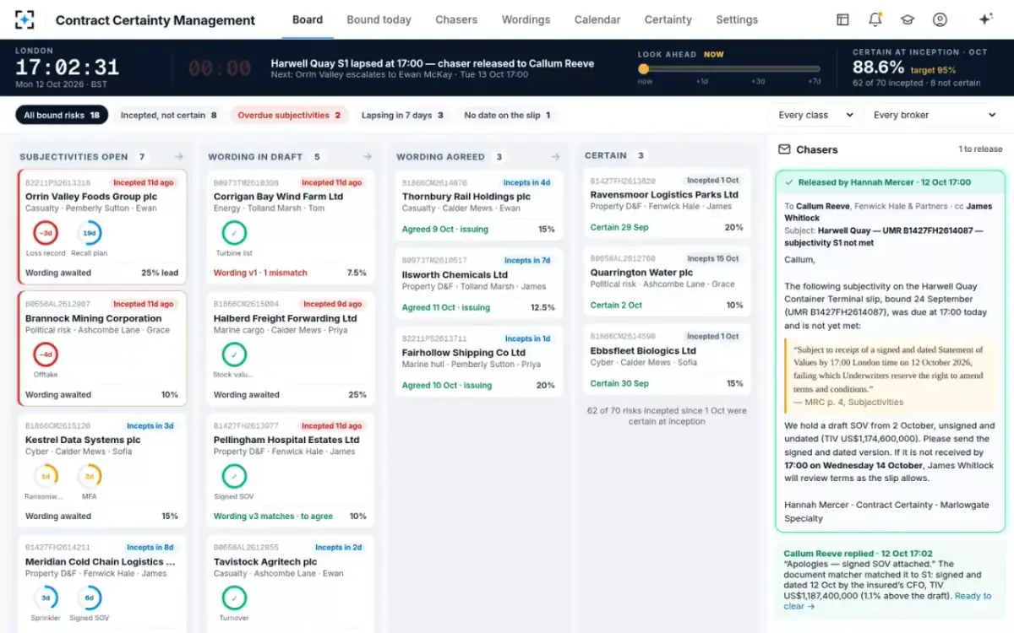Click the UMR B1866CM2615120 on Kestrel card

coord(57,426)
